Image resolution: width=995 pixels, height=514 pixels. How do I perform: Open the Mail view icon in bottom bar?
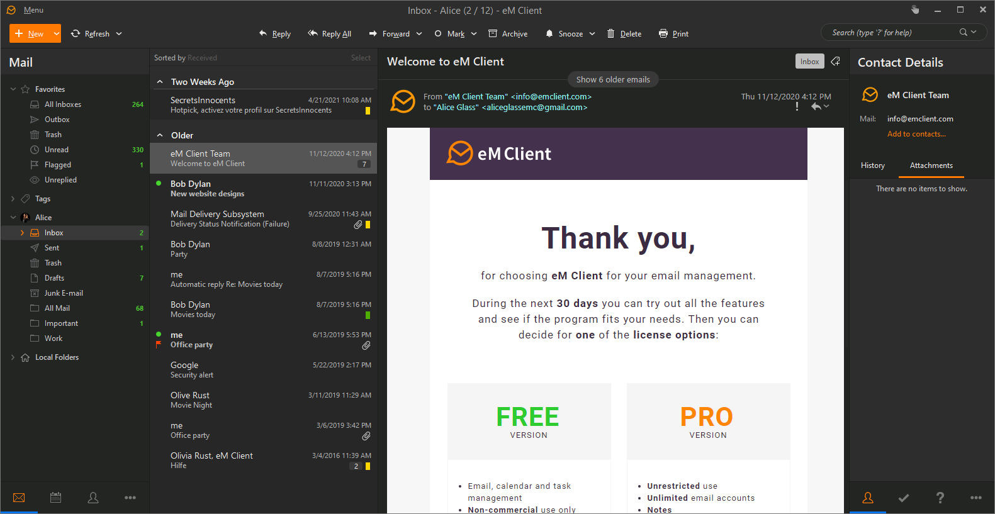[19, 498]
